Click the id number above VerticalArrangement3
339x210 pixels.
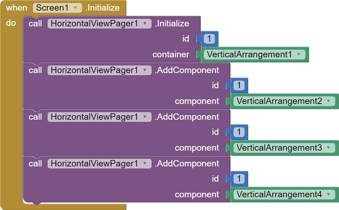tap(239, 132)
